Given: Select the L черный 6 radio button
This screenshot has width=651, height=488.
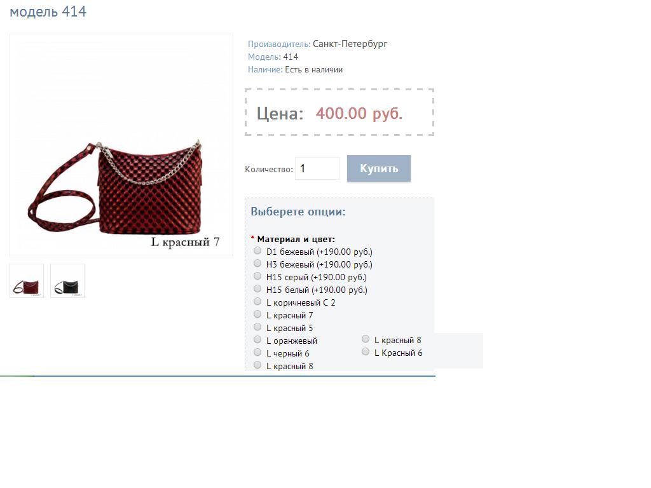Looking at the screenshot, I should pos(257,352).
